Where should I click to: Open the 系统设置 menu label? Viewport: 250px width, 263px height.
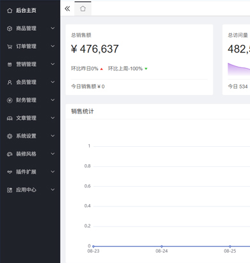coord(26,136)
